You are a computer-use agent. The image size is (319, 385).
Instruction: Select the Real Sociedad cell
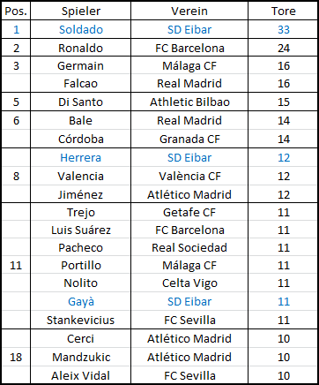[x=189, y=247]
